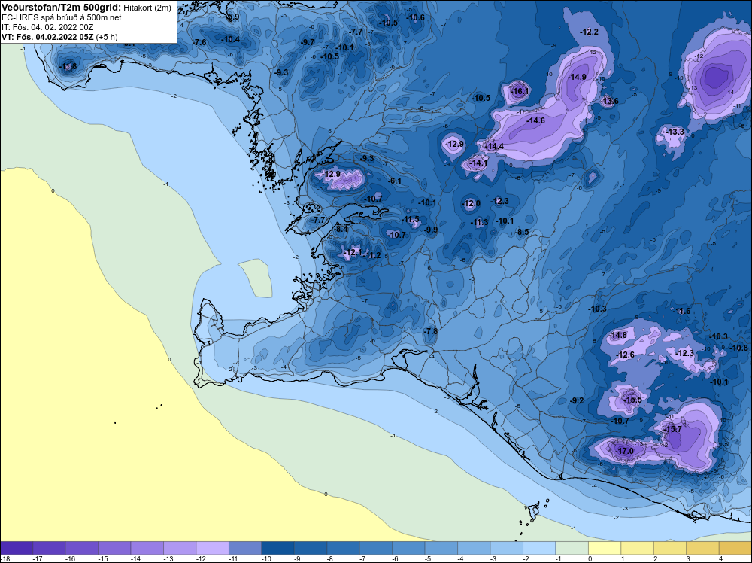Click the map title 'Veðurstofan/T2m 500grid'

pyautogui.click(x=62, y=8)
